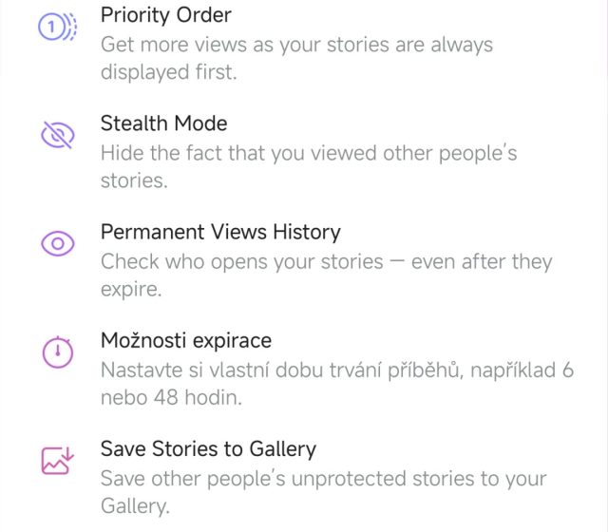
Task: Choose the Možnosti expirace heading
Action: 186,340
